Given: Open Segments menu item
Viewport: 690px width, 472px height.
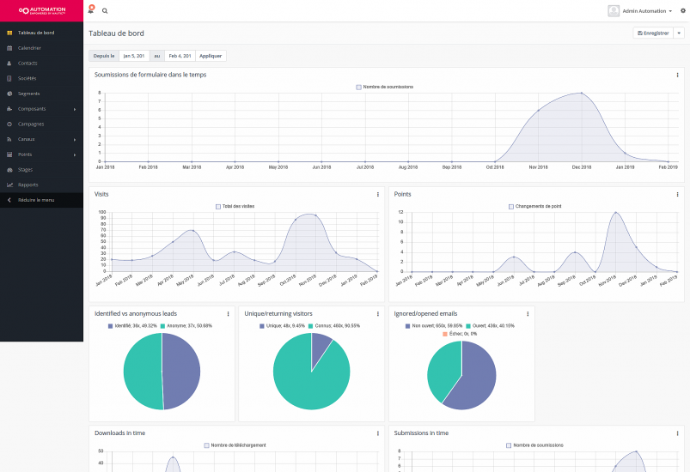Looking at the screenshot, I should tap(41, 94).
